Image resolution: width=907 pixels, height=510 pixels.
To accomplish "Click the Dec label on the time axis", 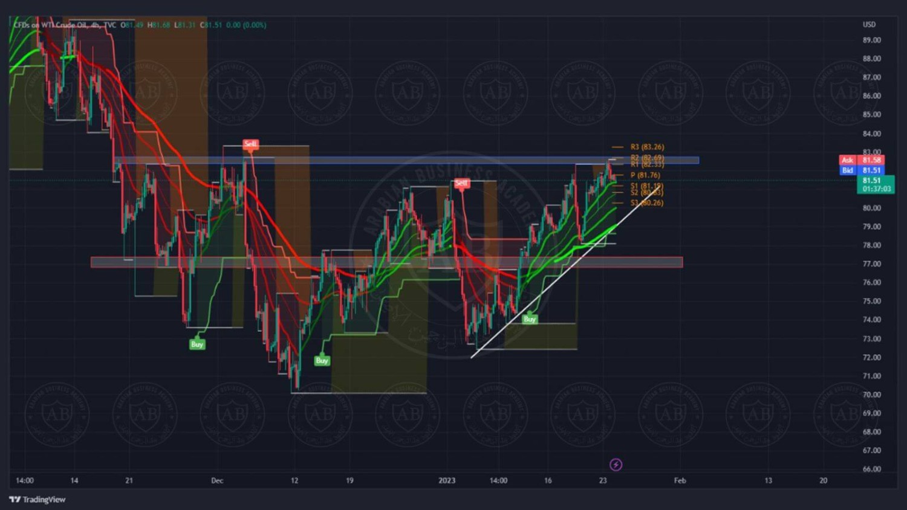I will click(217, 481).
